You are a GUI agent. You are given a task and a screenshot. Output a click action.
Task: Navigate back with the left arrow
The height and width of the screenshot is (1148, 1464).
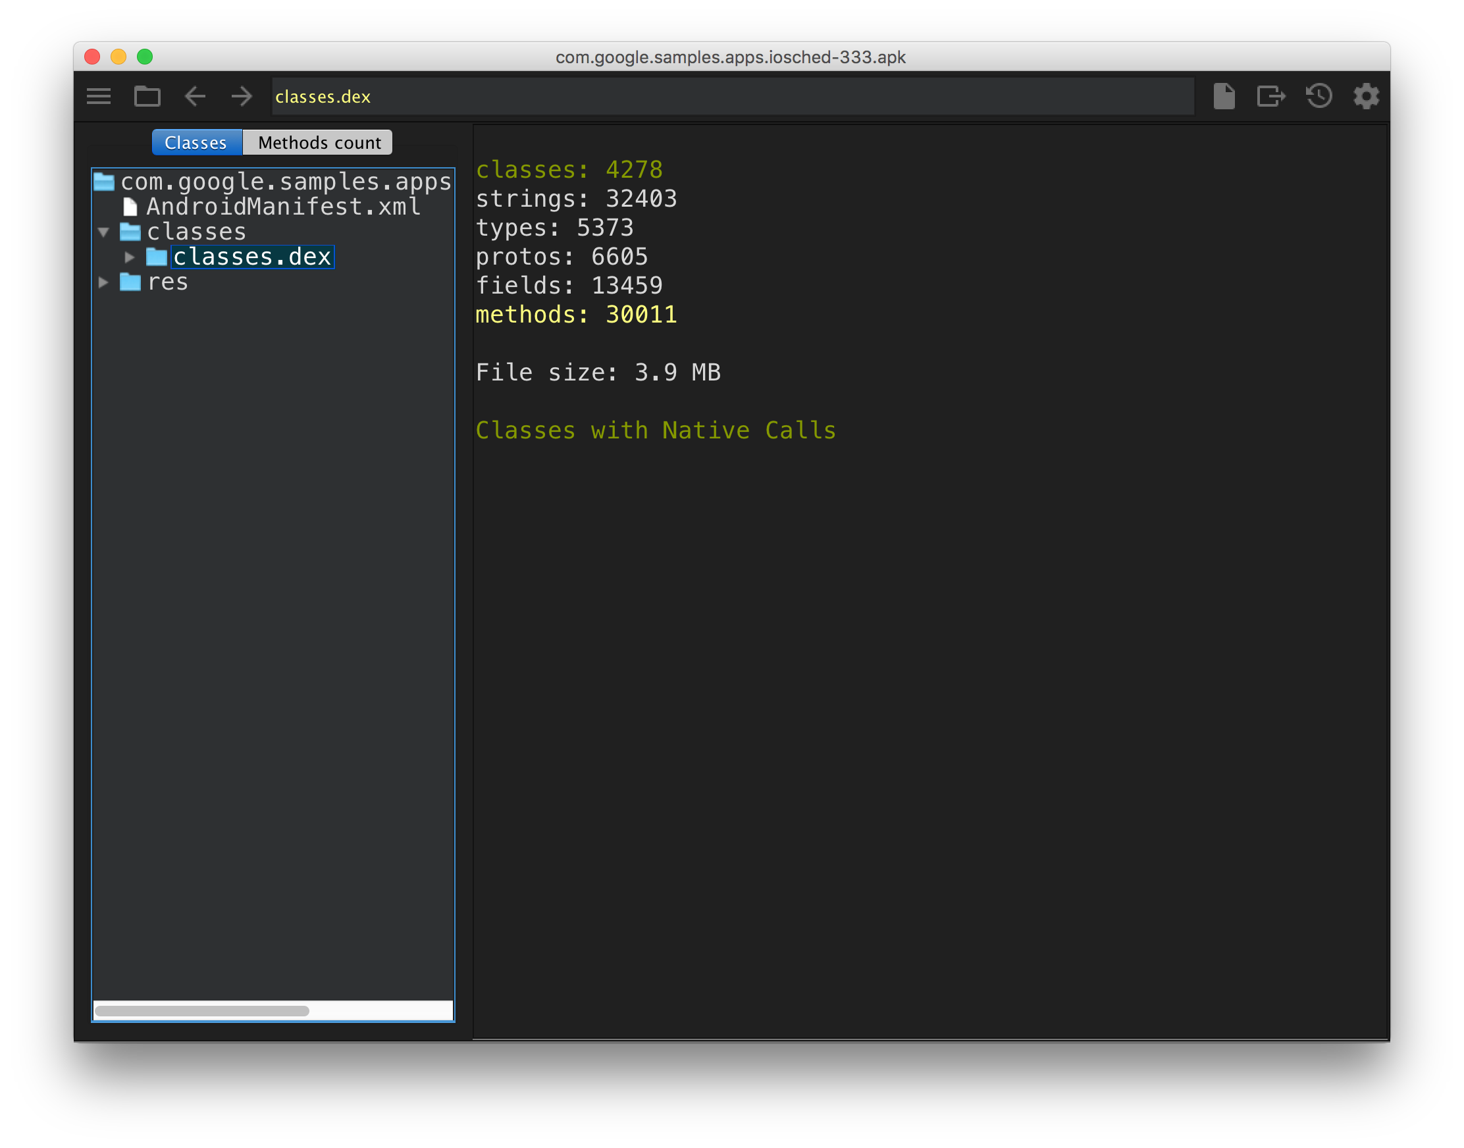pos(195,96)
